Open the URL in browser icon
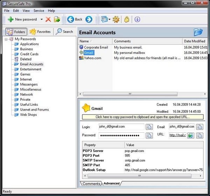210x196 pixels. click(190, 135)
